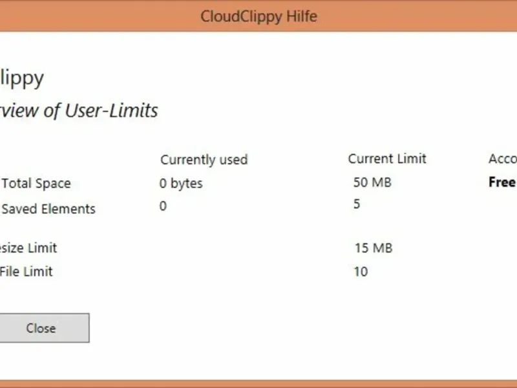Click the orange bar left of the title
Screen dimensions: 517x388
coord(97,16)
